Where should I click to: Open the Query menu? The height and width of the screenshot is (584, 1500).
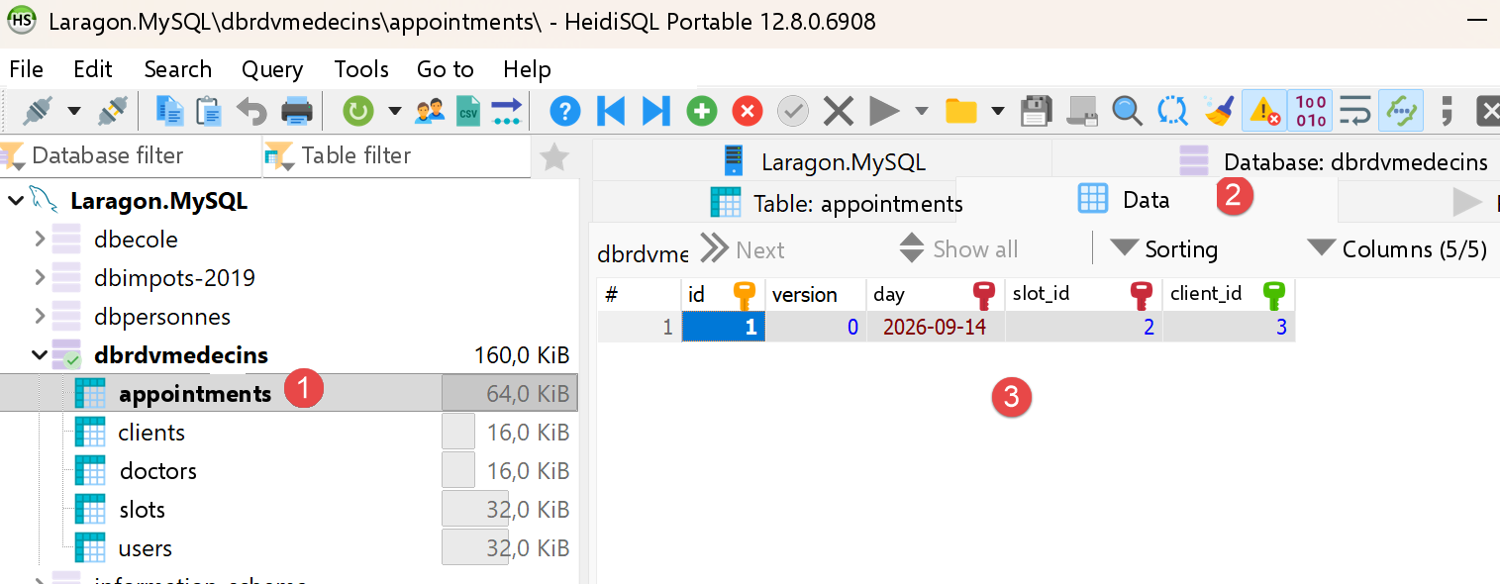click(272, 69)
